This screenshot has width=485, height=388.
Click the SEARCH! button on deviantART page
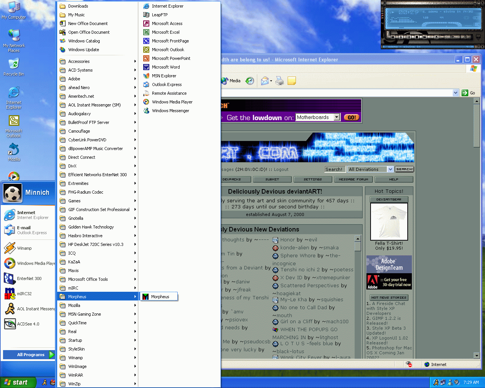click(x=404, y=169)
